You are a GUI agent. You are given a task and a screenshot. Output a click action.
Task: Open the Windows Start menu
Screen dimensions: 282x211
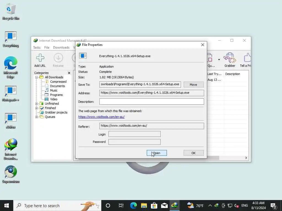click(7, 206)
